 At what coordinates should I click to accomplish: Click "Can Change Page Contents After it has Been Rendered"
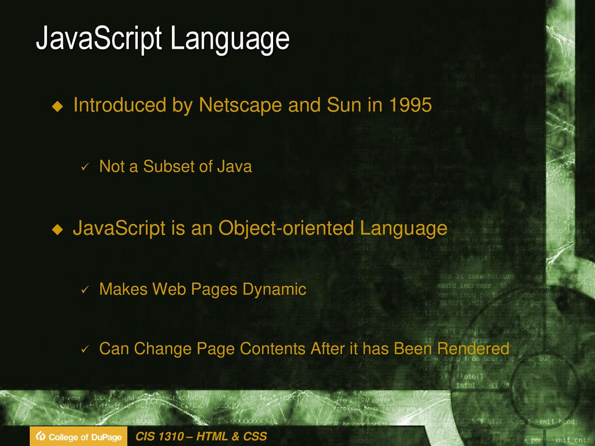304,349
